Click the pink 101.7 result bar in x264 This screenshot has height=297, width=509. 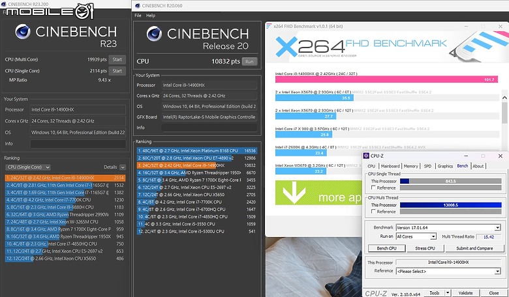(x=386, y=79)
